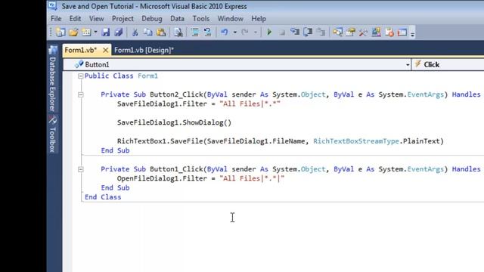Click the Immediate Window toolbar icon
Viewport: 484px width, 272px height.
[402, 32]
